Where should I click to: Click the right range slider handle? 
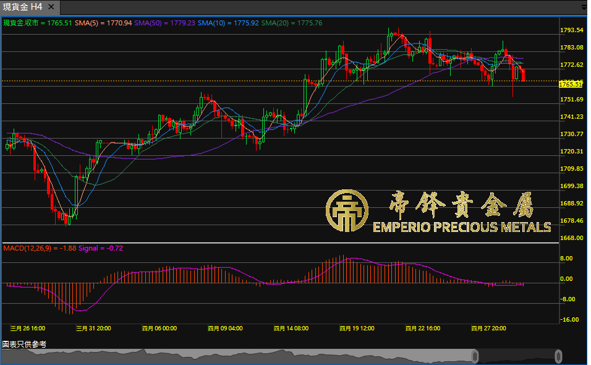click(559, 356)
